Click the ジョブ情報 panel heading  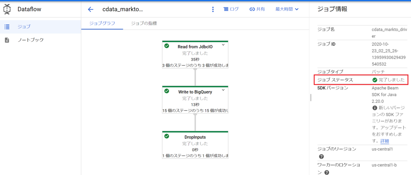333,9
